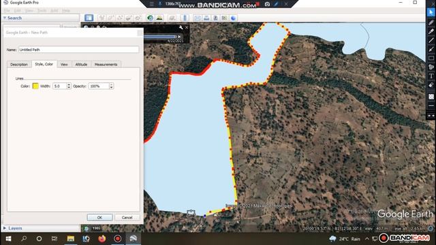
Task: Click OK in New Path dialog
Action: pos(100,218)
